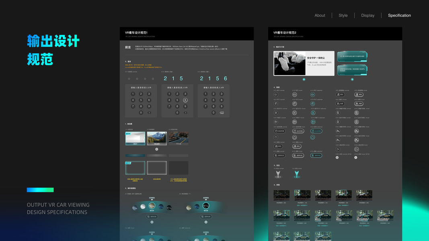Screen dimensions: 429x241
Task: Click the grey normal location marker
Action: coord(278,174)
